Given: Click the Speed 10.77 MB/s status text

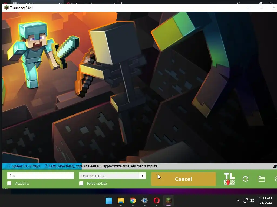Looking at the screenshot, I should (26, 166).
